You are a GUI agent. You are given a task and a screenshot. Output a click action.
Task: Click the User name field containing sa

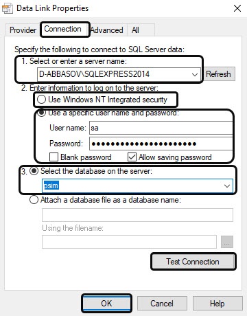tap(161, 128)
